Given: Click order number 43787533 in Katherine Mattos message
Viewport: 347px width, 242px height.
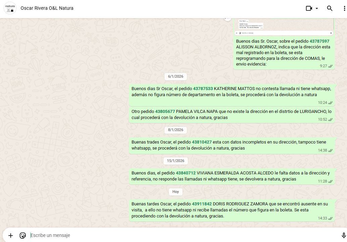Looking at the screenshot, I should (x=203, y=89).
